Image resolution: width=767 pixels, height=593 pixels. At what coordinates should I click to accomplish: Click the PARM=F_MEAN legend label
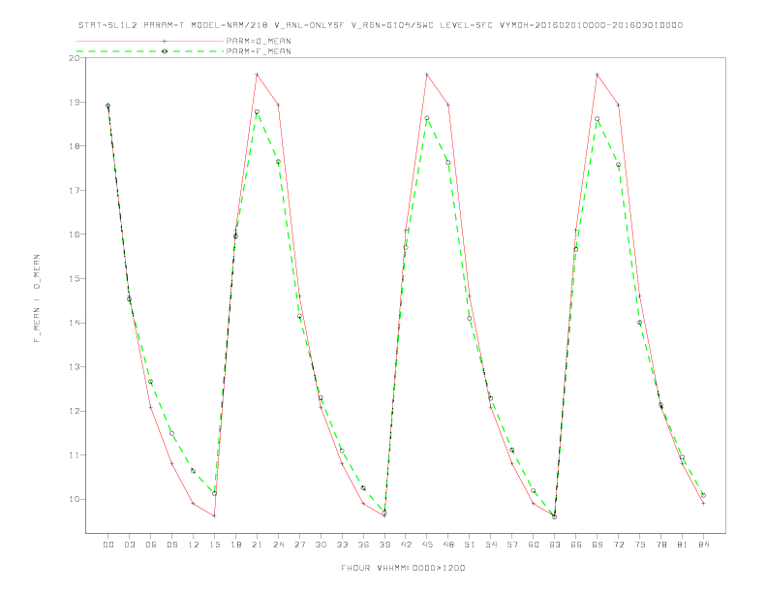(259, 51)
